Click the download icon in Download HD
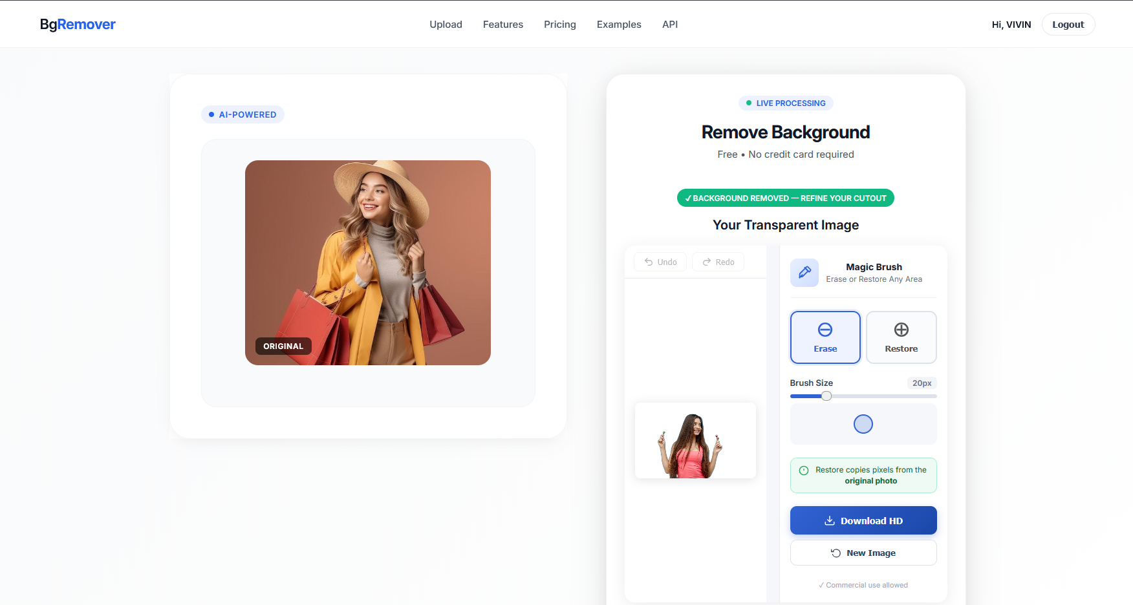Screen dimensions: 1133x605 point(830,521)
